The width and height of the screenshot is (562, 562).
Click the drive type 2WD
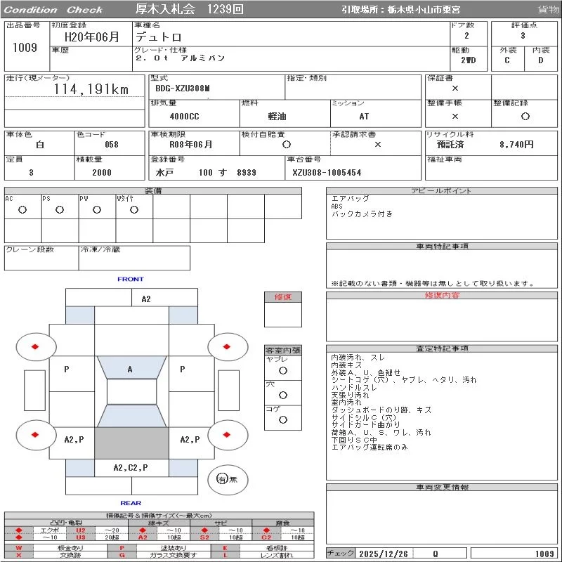pos(468,60)
